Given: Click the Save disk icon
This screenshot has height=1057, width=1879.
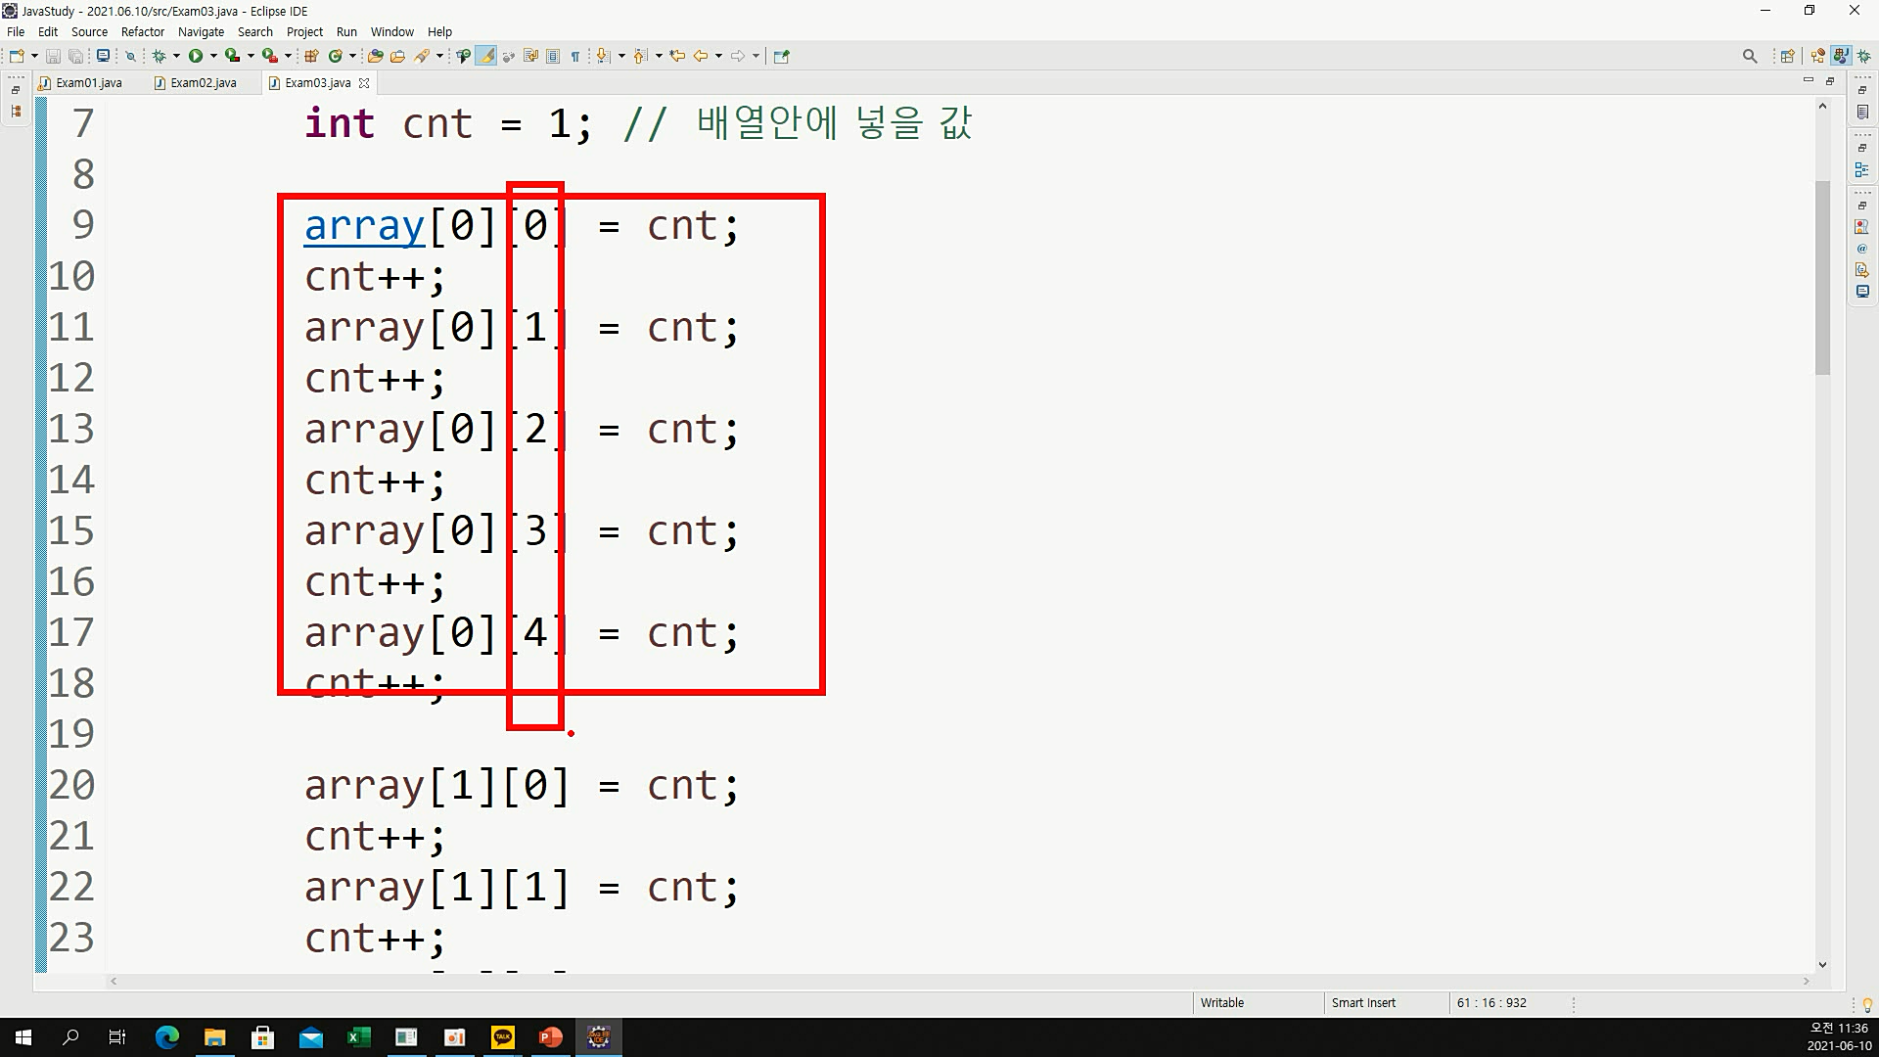Looking at the screenshot, I should 54,56.
